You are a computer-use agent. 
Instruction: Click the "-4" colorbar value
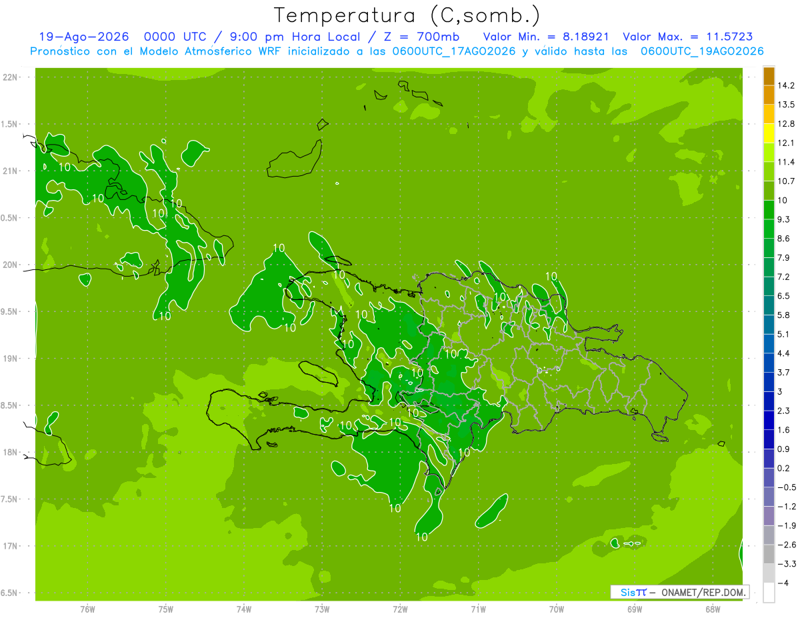click(783, 583)
